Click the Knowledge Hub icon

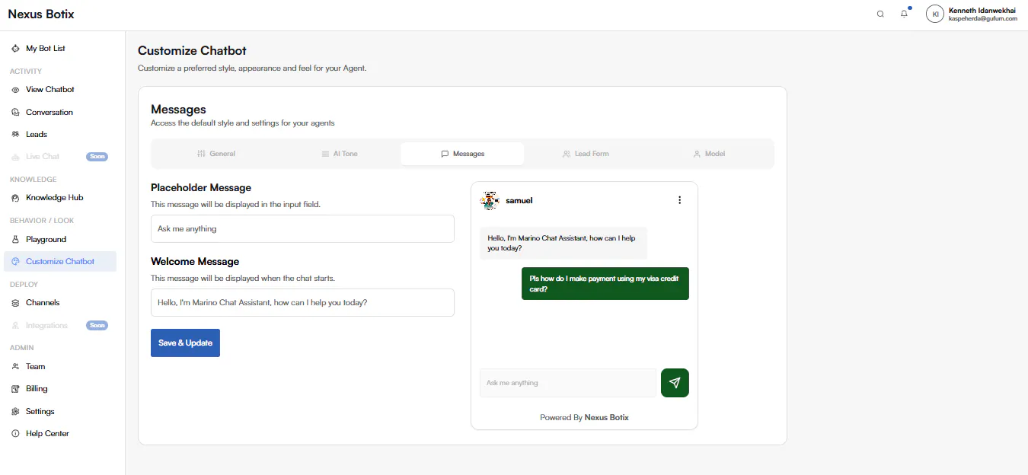(16, 198)
